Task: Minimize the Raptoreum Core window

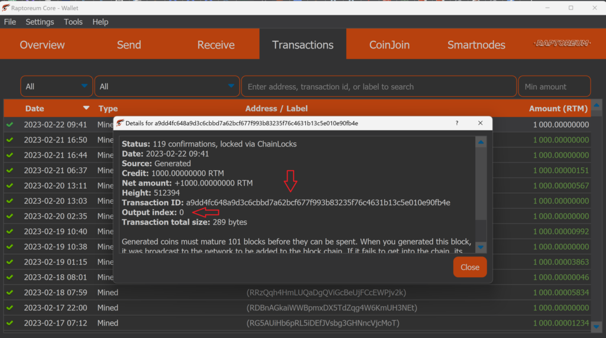Action: pyautogui.click(x=547, y=8)
